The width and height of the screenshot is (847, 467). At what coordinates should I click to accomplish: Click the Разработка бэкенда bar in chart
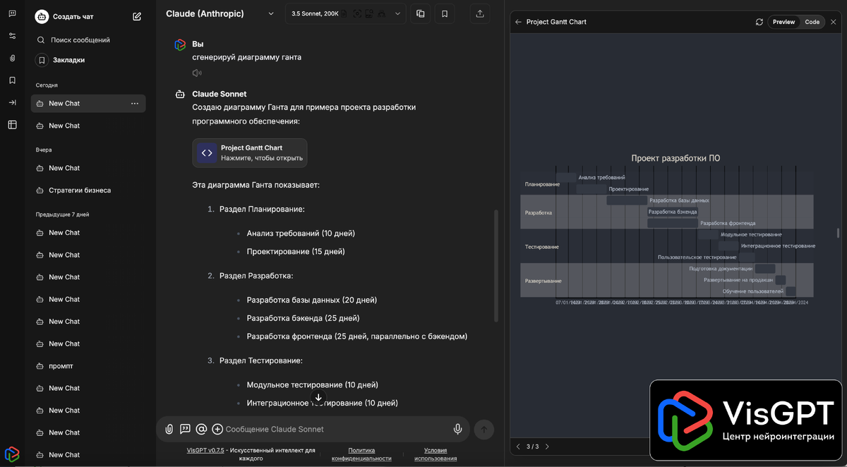click(x=673, y=212)
